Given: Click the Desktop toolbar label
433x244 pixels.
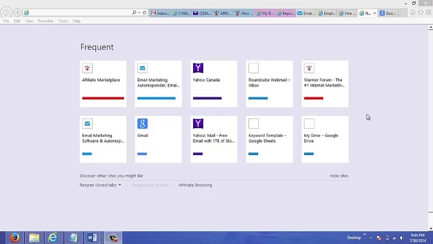Looking at the screenshot, I should (x=354, y=237).
